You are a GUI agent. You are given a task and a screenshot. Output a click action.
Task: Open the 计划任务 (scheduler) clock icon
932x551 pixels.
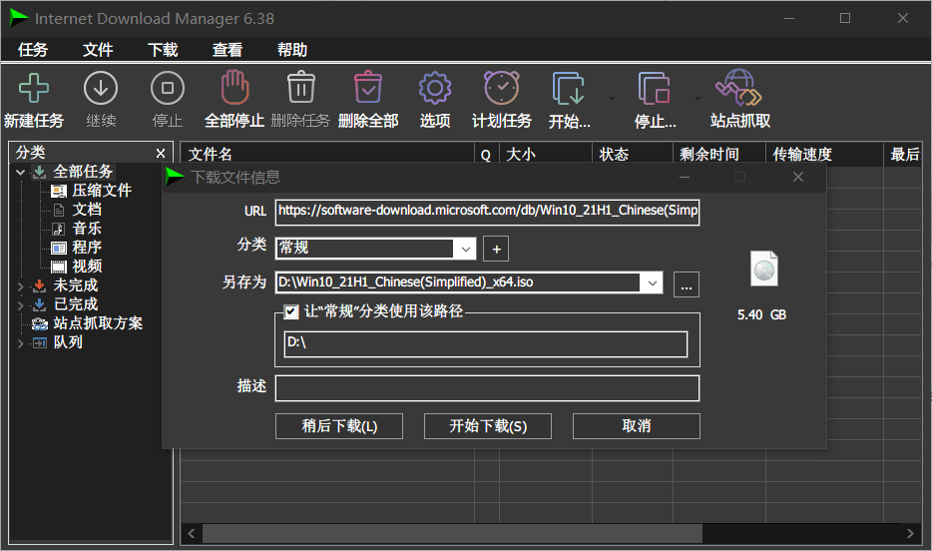[501, 89]
